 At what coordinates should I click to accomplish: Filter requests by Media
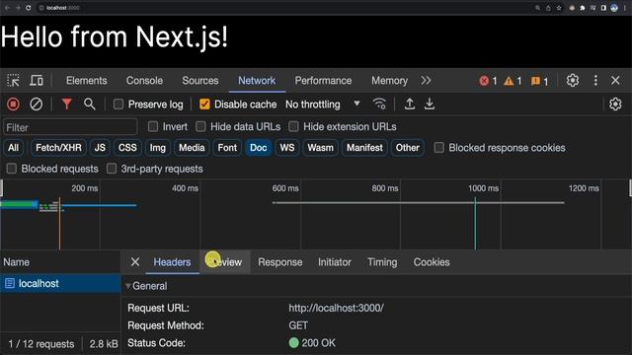[x=192, y=148]
